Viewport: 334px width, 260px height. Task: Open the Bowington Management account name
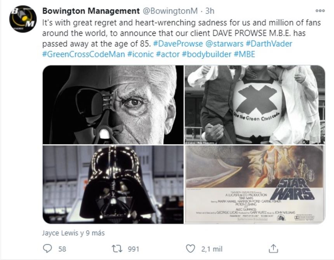90,10
